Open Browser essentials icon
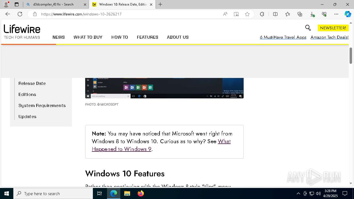 324,14
